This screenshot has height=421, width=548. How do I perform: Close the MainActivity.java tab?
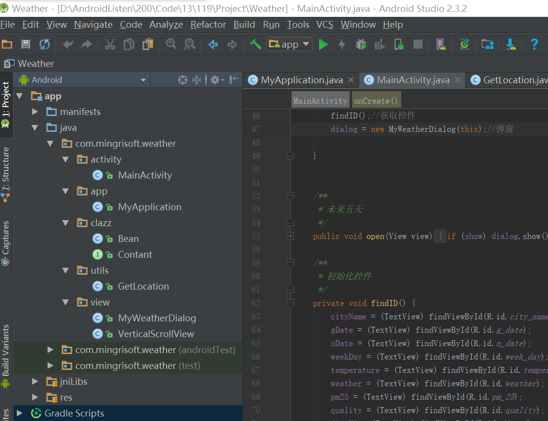tap(457, 80)
